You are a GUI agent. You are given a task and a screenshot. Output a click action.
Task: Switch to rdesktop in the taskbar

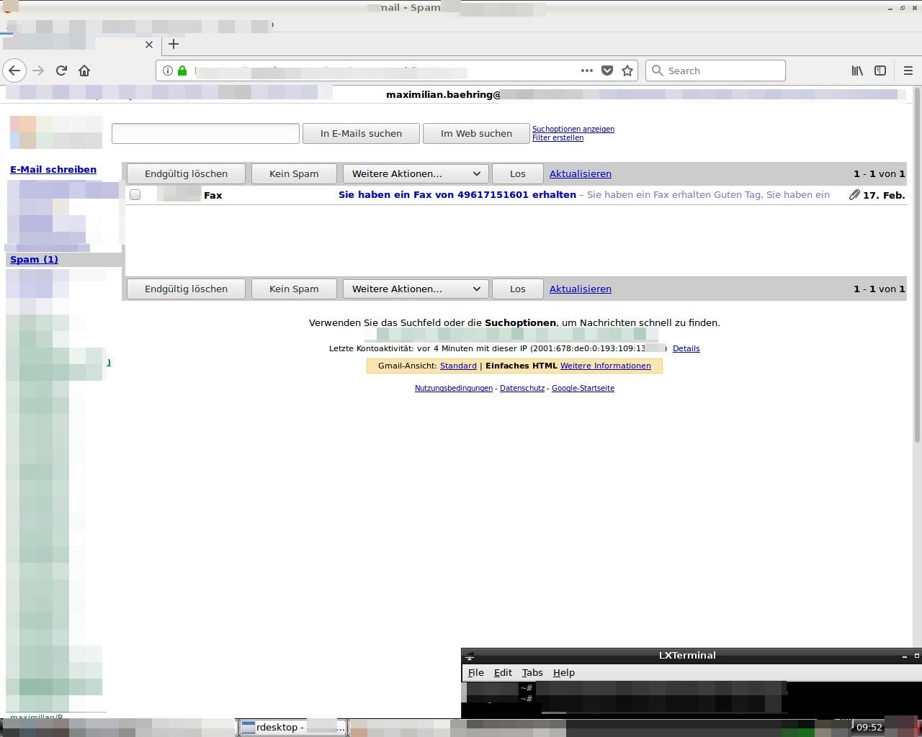click(292, 727)
